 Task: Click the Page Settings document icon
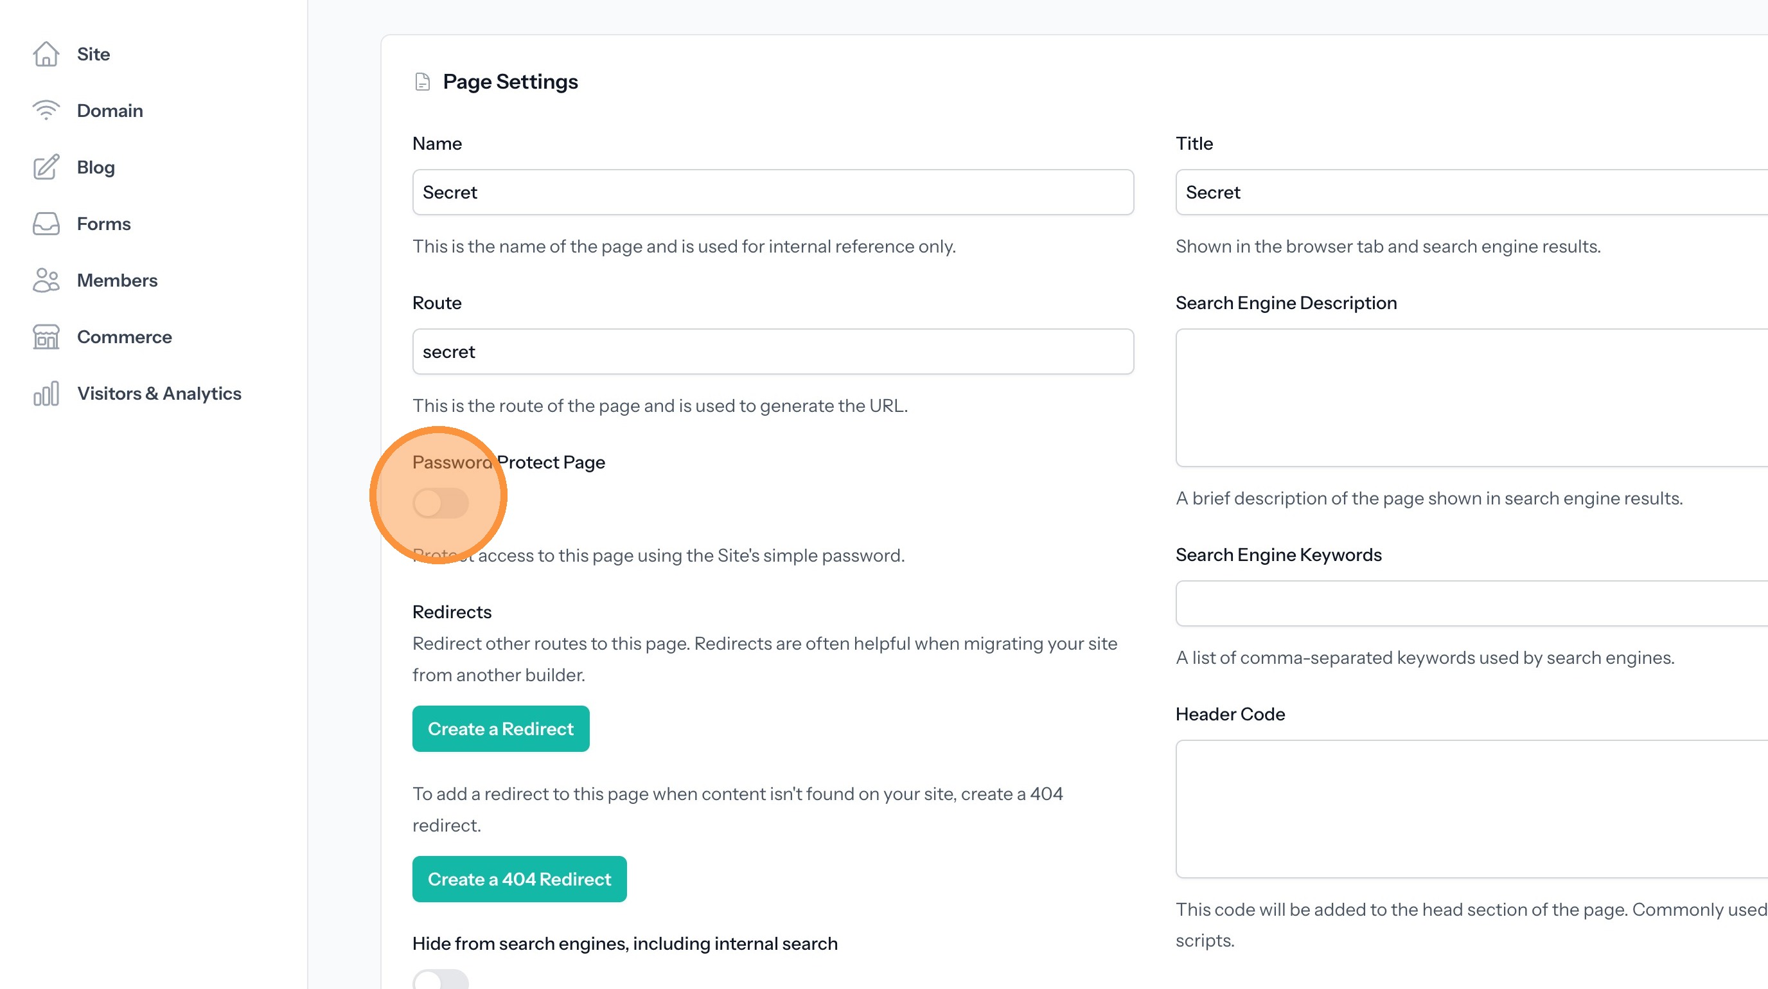pos(423,82)
